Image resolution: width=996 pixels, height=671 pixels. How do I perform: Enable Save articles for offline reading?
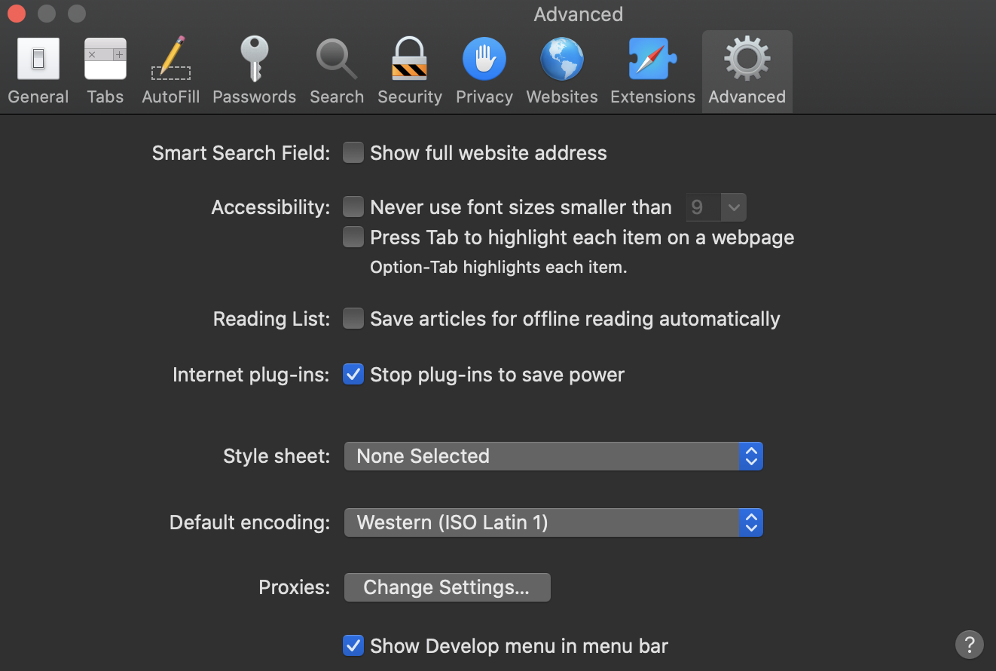(x=353, y=319)
